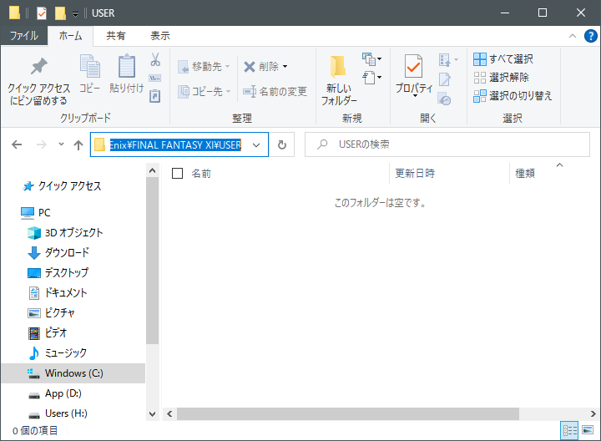Sort by the 名前 column header

[201, 174]
